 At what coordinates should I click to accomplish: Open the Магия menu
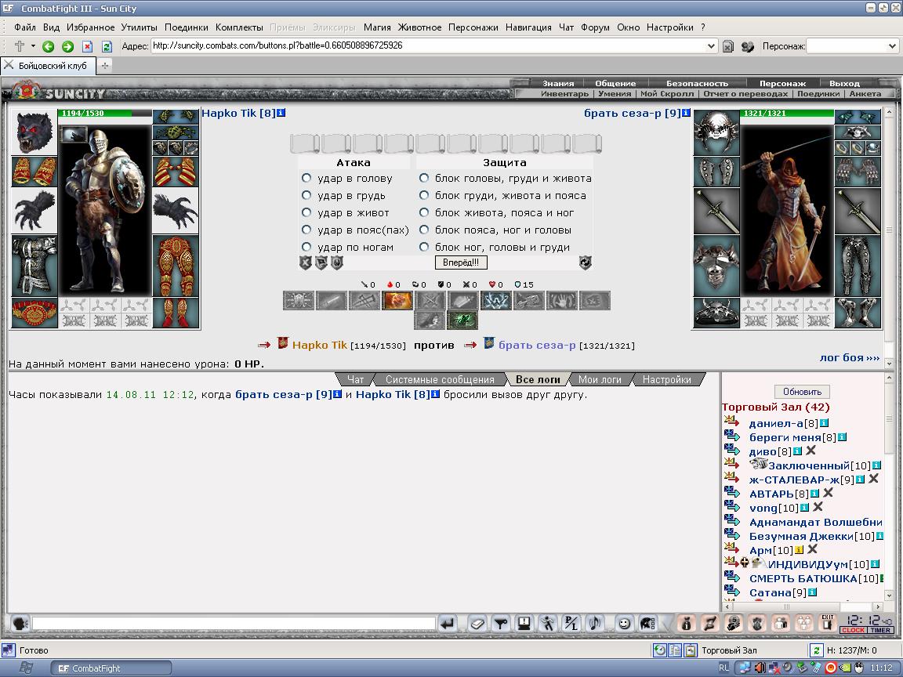(376, 27)
